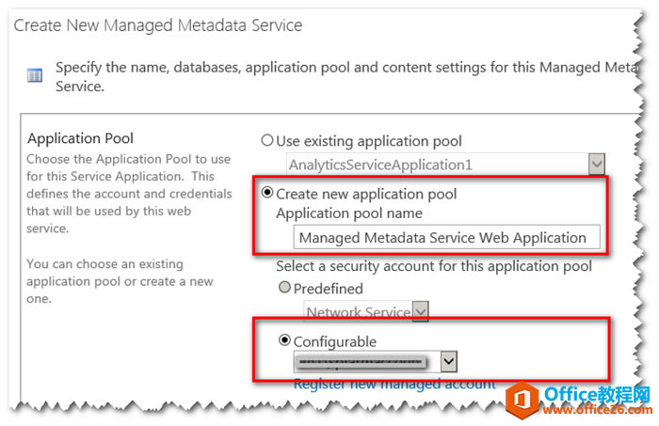The image size is (659, 426).
Task: Open the Configurable managed account dropdown arrow
Action: point(449,361)
